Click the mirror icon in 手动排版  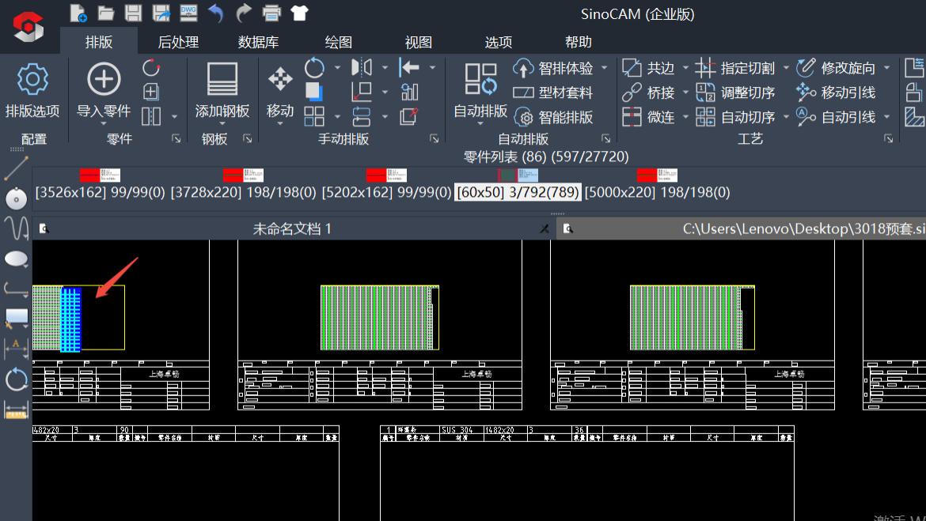[x=362, y=67]
